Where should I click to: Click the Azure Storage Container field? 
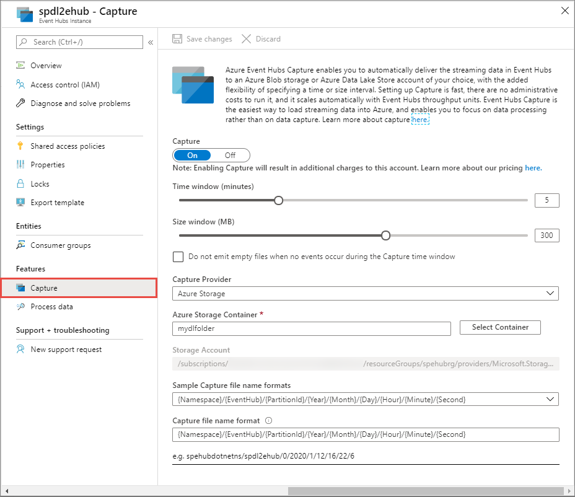point(311,328)
